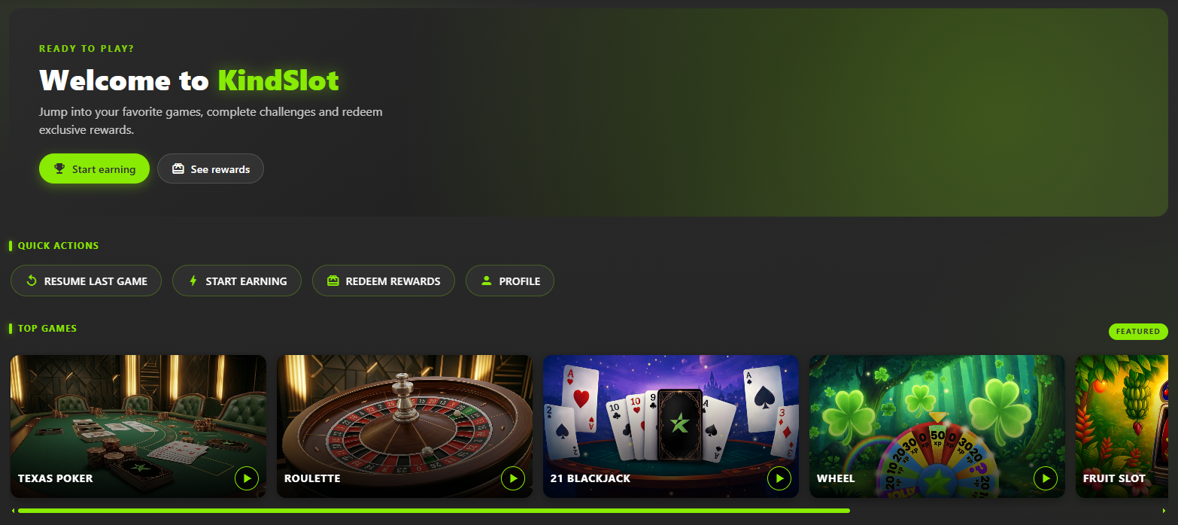This screenshot has width=1178, height=525.
Task: Click the gift icon in Redeem Rewards
Action: pos(333,281)
